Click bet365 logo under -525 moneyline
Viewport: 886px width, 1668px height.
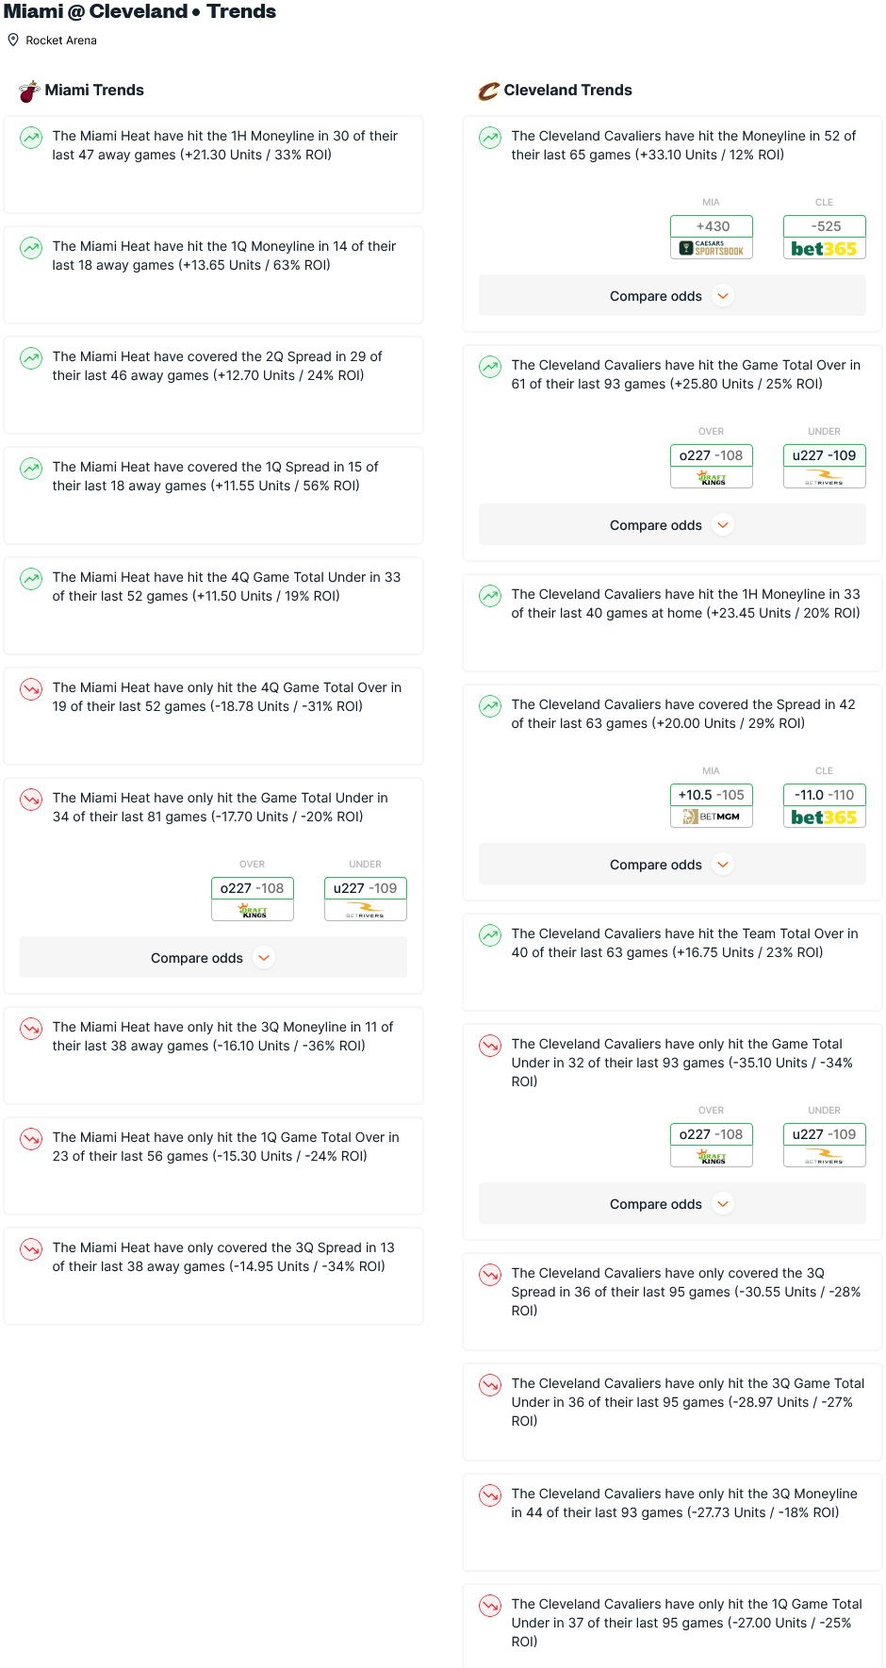(x=825, y=249)
